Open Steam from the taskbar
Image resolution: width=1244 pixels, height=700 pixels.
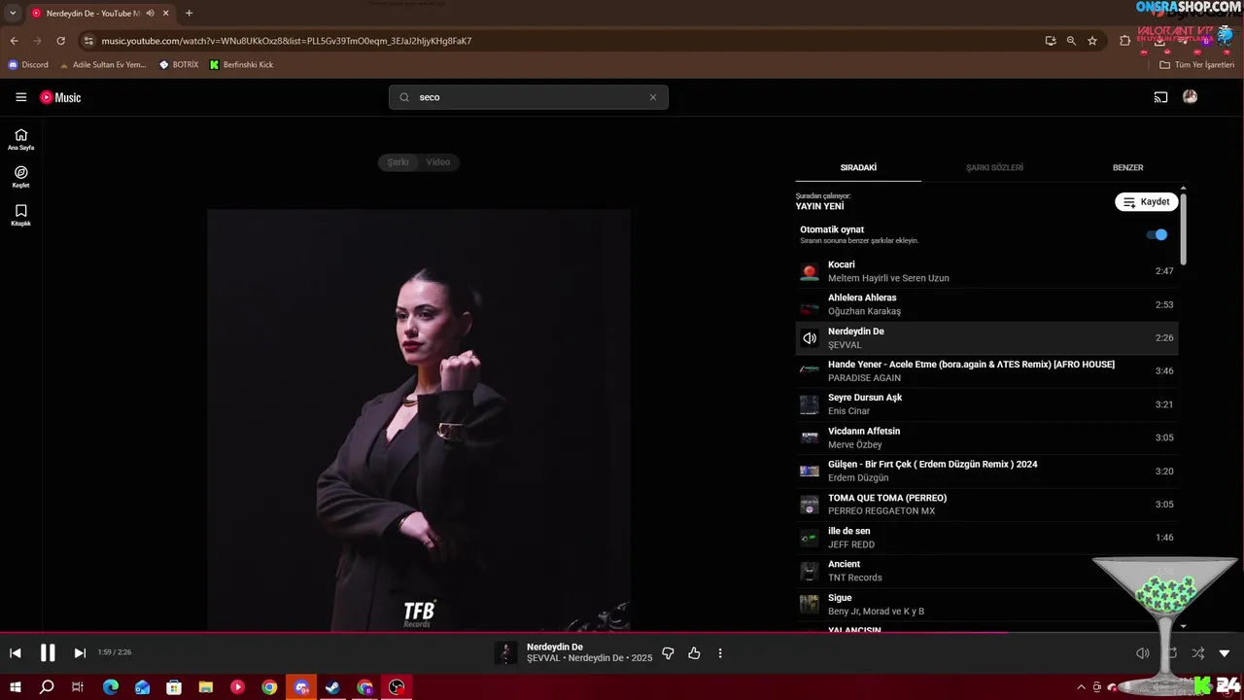[332, 687]
